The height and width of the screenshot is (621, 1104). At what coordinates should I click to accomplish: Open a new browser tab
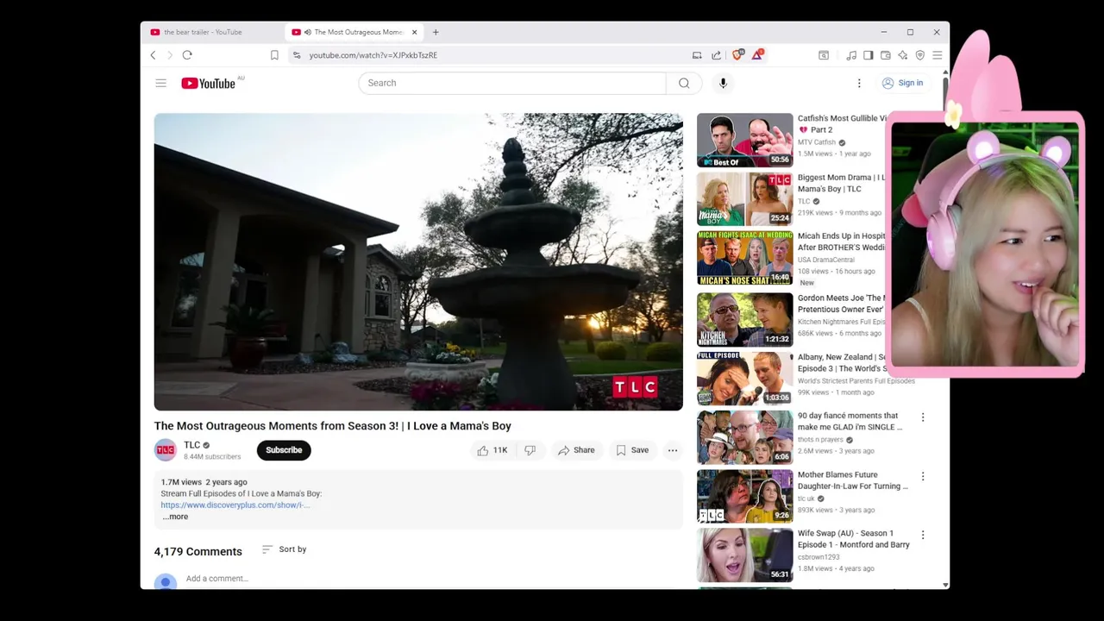pyautogui.click(x=436, y=32)
